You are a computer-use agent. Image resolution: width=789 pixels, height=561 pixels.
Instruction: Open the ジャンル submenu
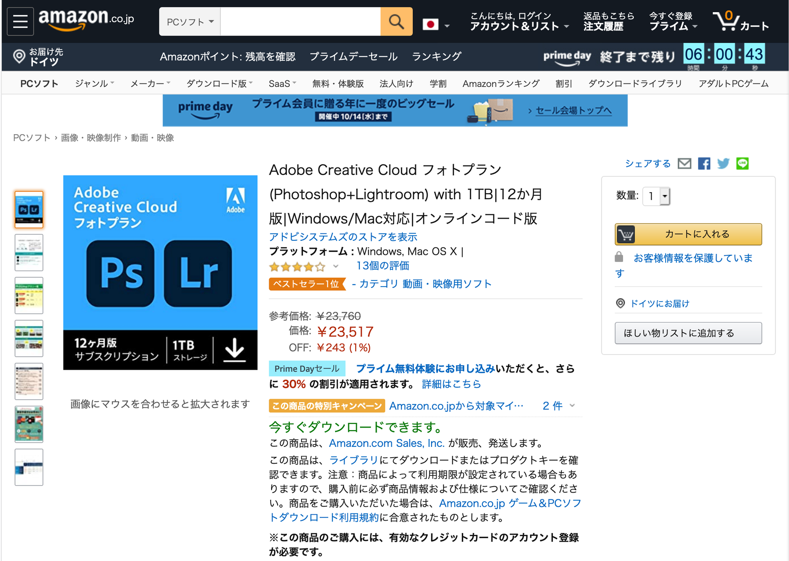[x=94, y=84]
